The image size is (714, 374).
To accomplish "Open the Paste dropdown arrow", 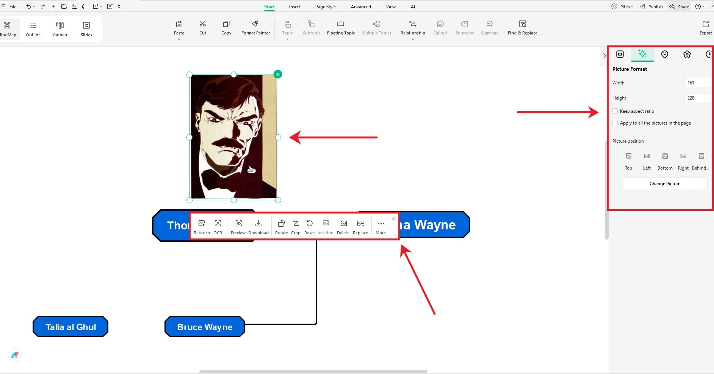I will point(179,39).
